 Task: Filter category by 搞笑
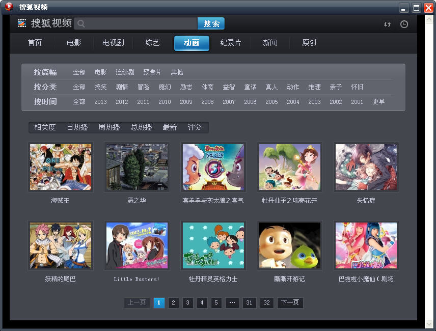100,87
